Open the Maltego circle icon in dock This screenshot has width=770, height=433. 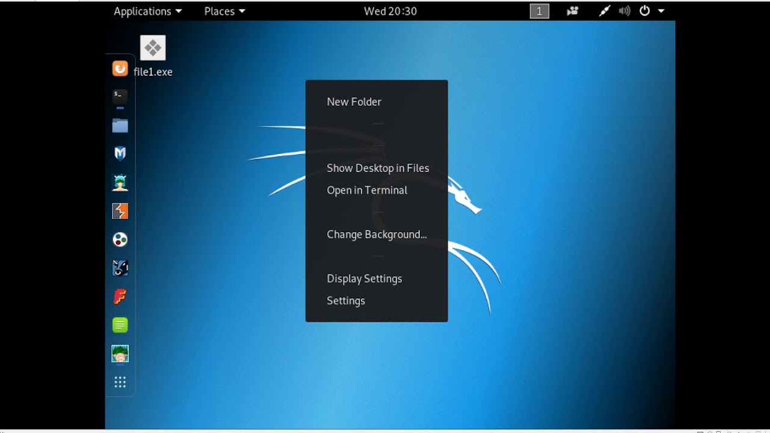[120, 239]
